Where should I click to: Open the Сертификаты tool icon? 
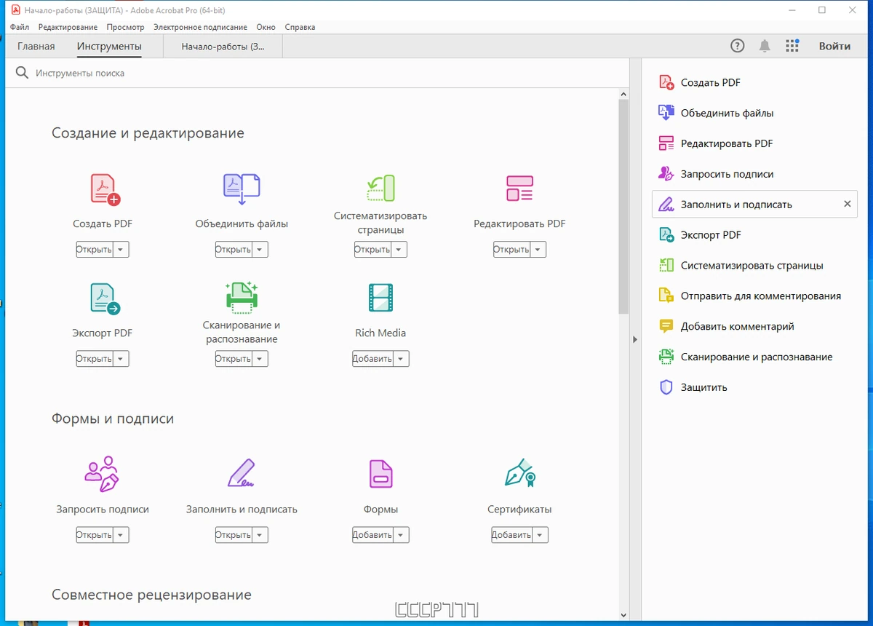click(x=519, y=473)
